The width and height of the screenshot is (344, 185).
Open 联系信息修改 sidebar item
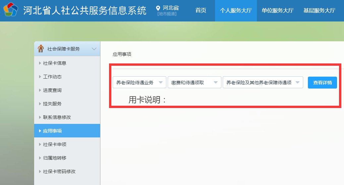(x=67, y=117)
